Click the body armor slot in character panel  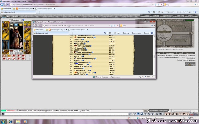[5, 45]
